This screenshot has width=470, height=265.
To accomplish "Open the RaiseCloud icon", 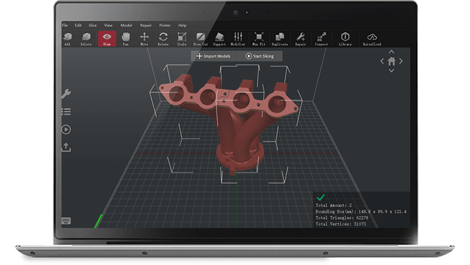I will click(x=371, y=38).
